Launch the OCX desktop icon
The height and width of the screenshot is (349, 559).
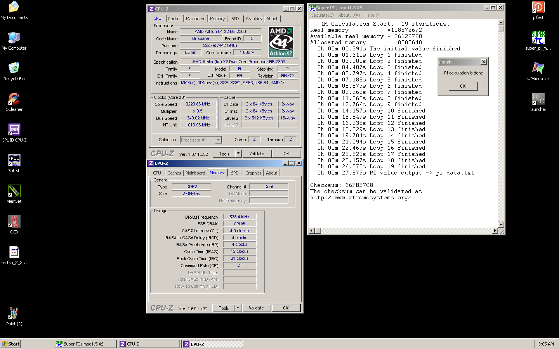click(x=14, y=225)
